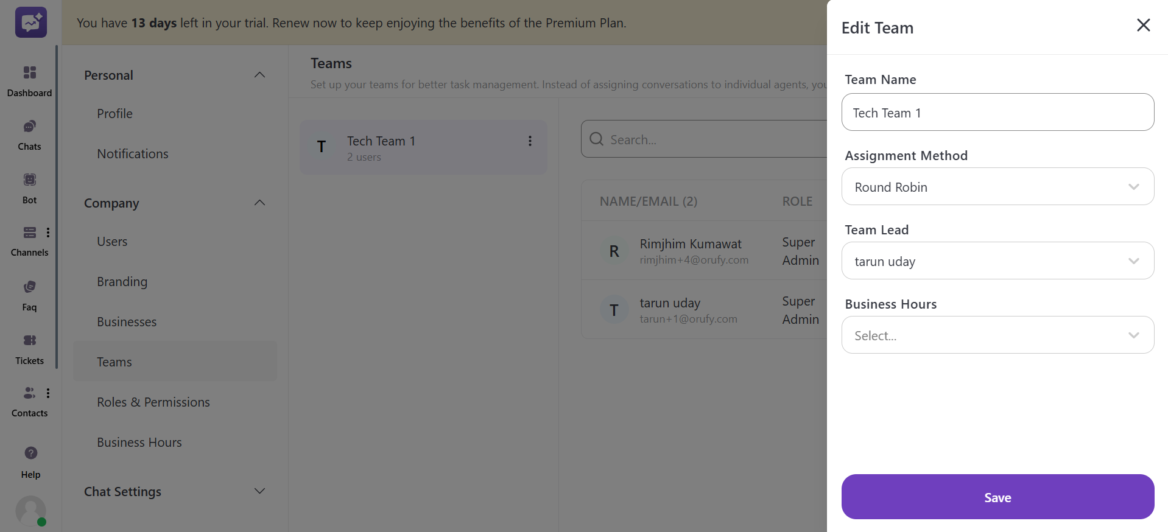Open Tickets from the sidebar
Image resolution: width=1168 pixels, height=532 pixels.
tap(29, 340)
